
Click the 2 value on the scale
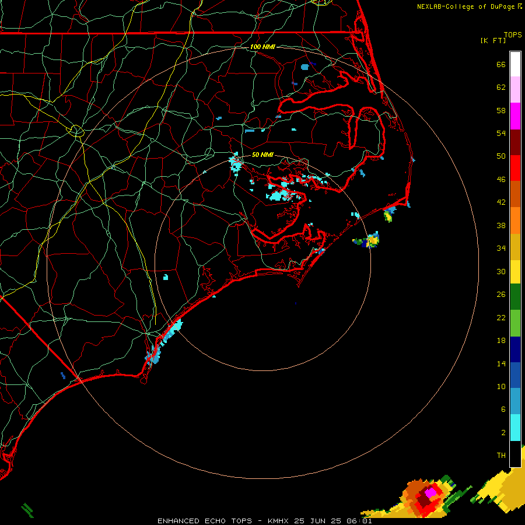[503, 432]
